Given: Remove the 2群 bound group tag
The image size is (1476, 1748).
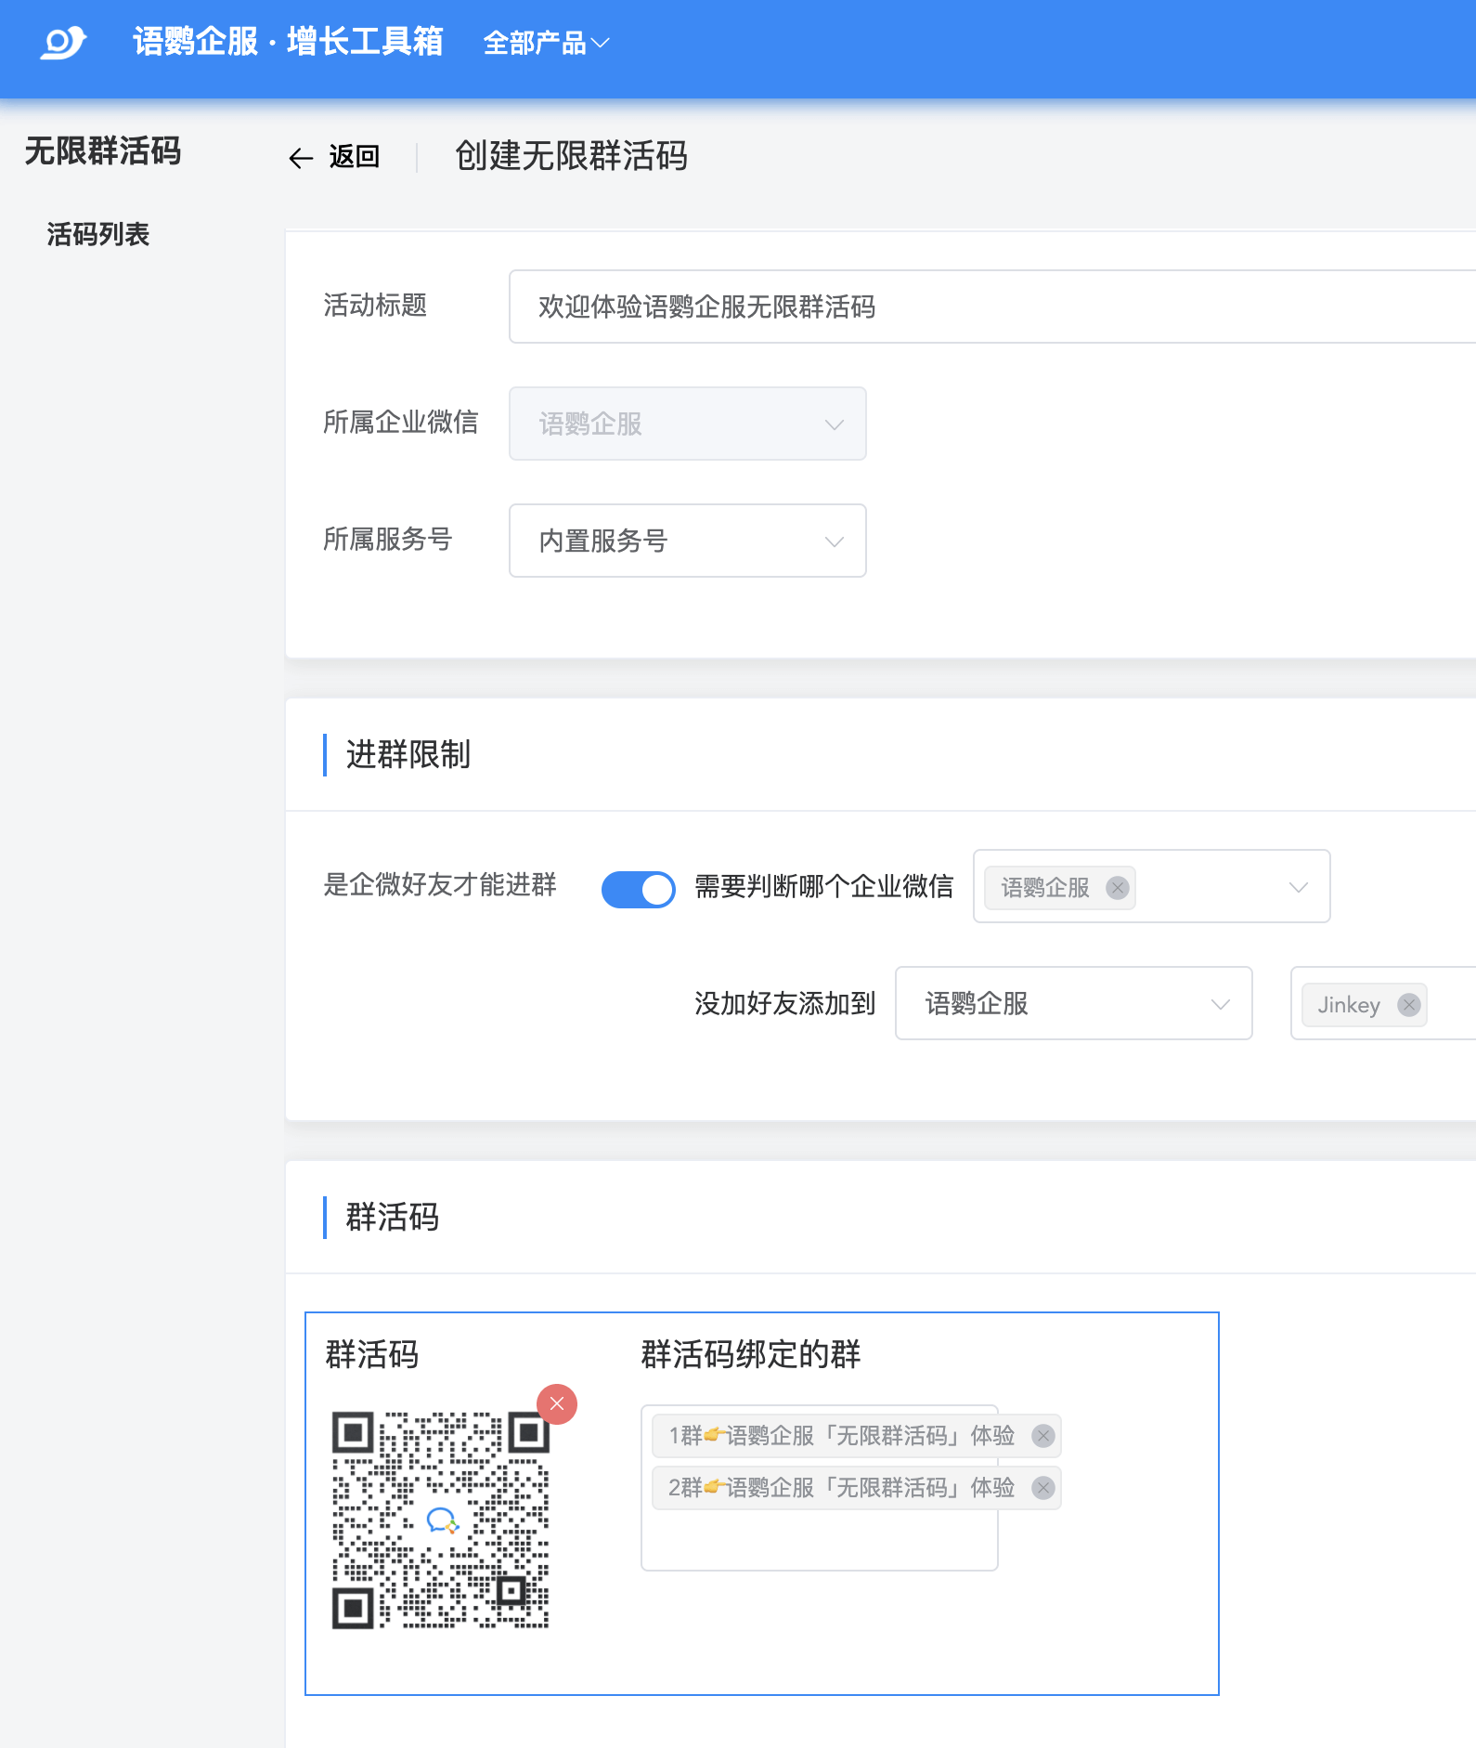Looking at the screenshot, I should click(1043, 1488).
